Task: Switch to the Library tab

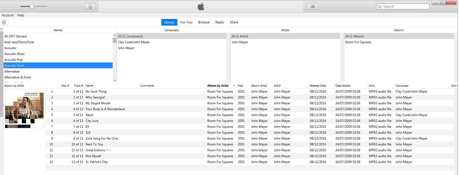Action: [169, 22]
